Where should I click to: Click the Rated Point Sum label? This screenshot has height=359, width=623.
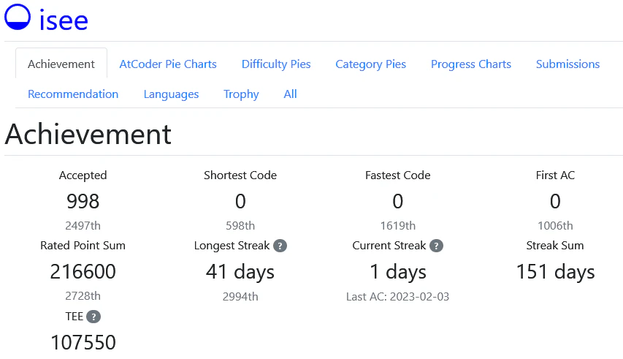pos(83,246)
